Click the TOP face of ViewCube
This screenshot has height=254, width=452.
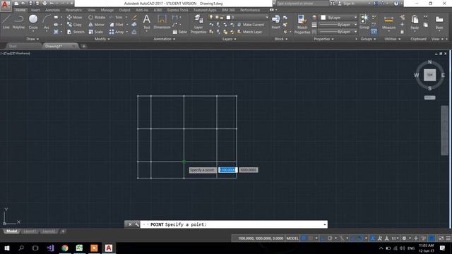[x=429, y=75]
